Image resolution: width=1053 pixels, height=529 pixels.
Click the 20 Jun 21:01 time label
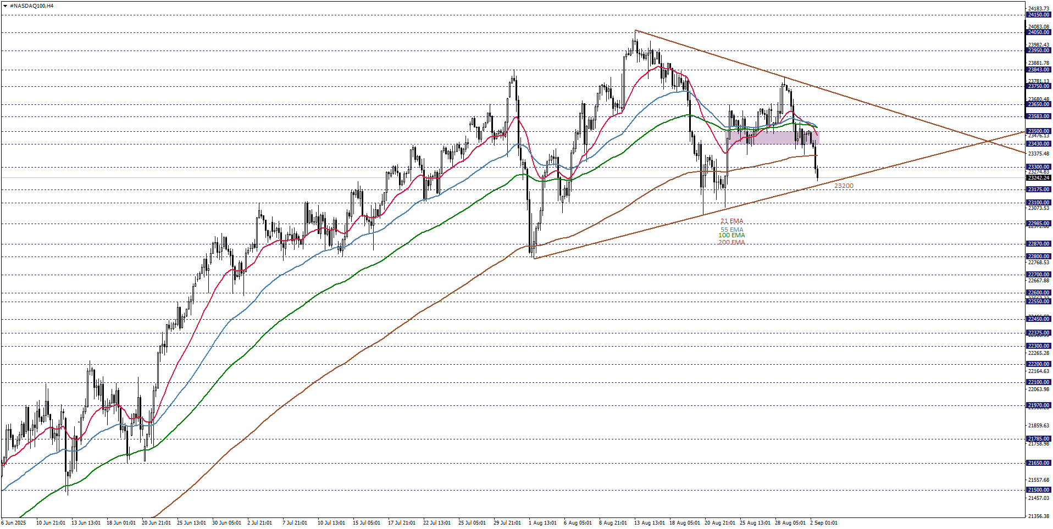pyautogui.click(x=156, y=523)
